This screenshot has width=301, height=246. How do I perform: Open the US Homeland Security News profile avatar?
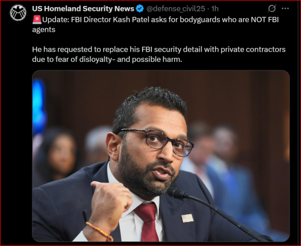click(18, 13)
